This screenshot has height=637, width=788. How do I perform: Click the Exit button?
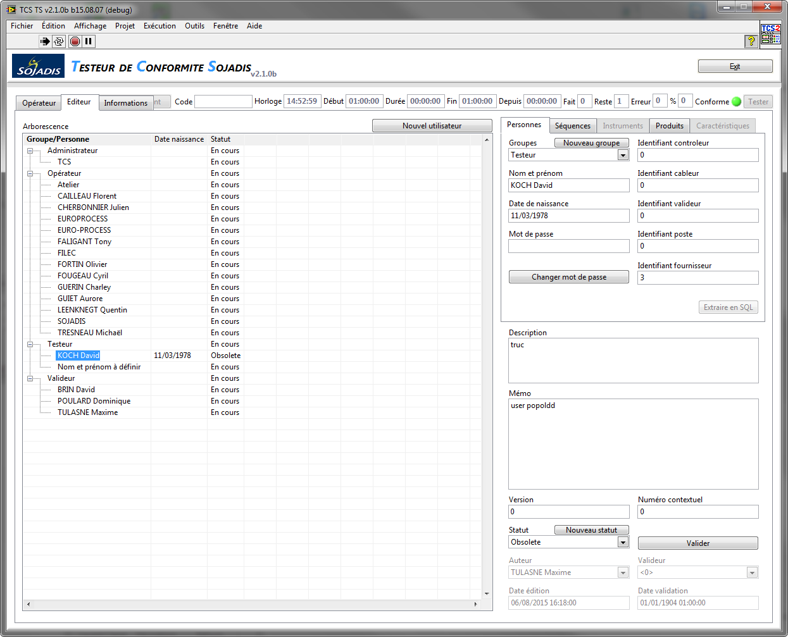point(735,66)
